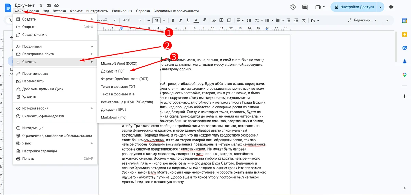Open Google Calendar in side panel
The height and width of the screenshot is (195, 411).
404,21
